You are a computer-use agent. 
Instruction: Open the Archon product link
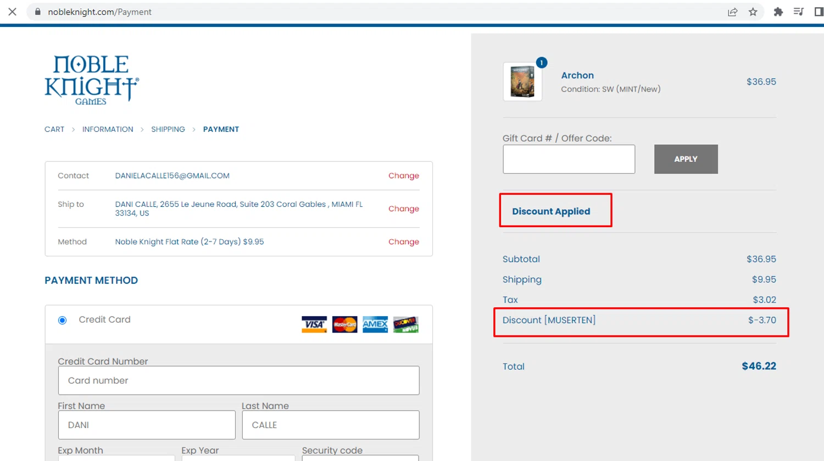tap(577, 75)
